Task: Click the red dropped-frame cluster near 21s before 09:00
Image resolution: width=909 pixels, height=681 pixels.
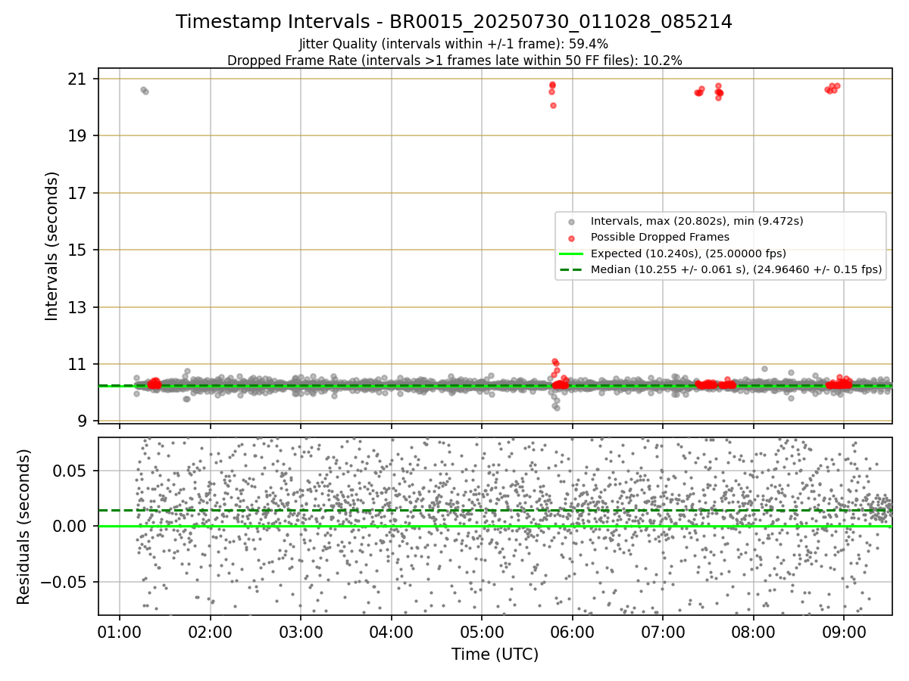Action: click(832, 88)
